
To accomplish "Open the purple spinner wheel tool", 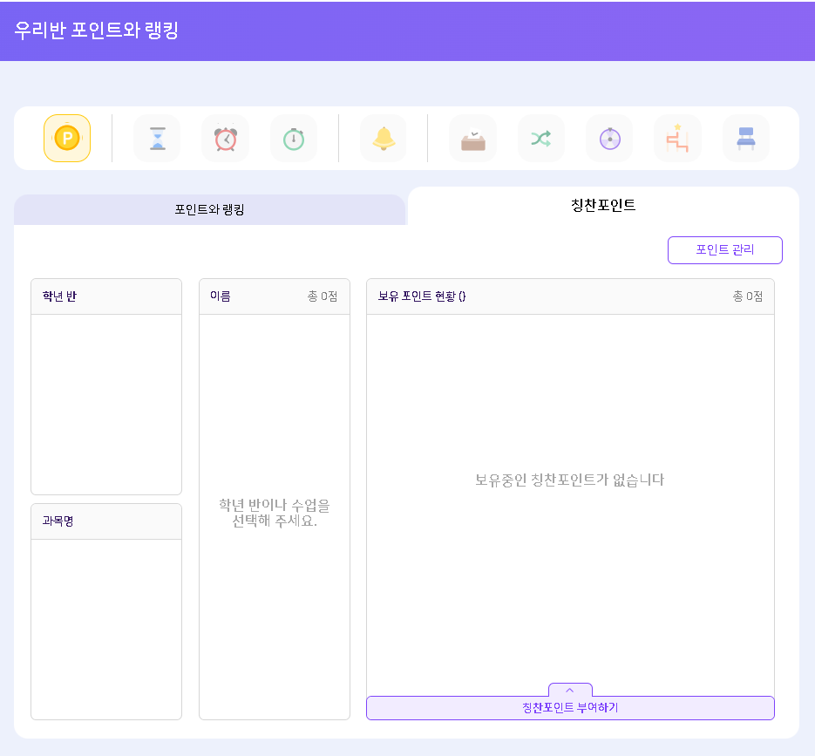I will click(609, 138).
